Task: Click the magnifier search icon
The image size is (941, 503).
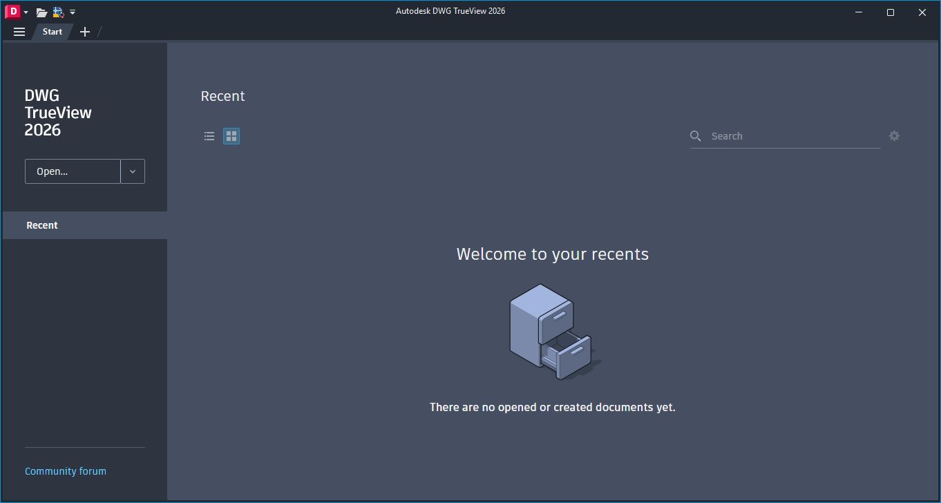Action: pyautogui.click(x=696, y=136)
